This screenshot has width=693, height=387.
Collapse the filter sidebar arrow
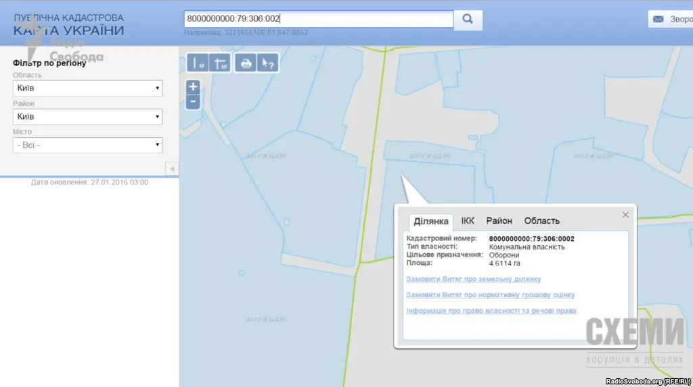172,169
